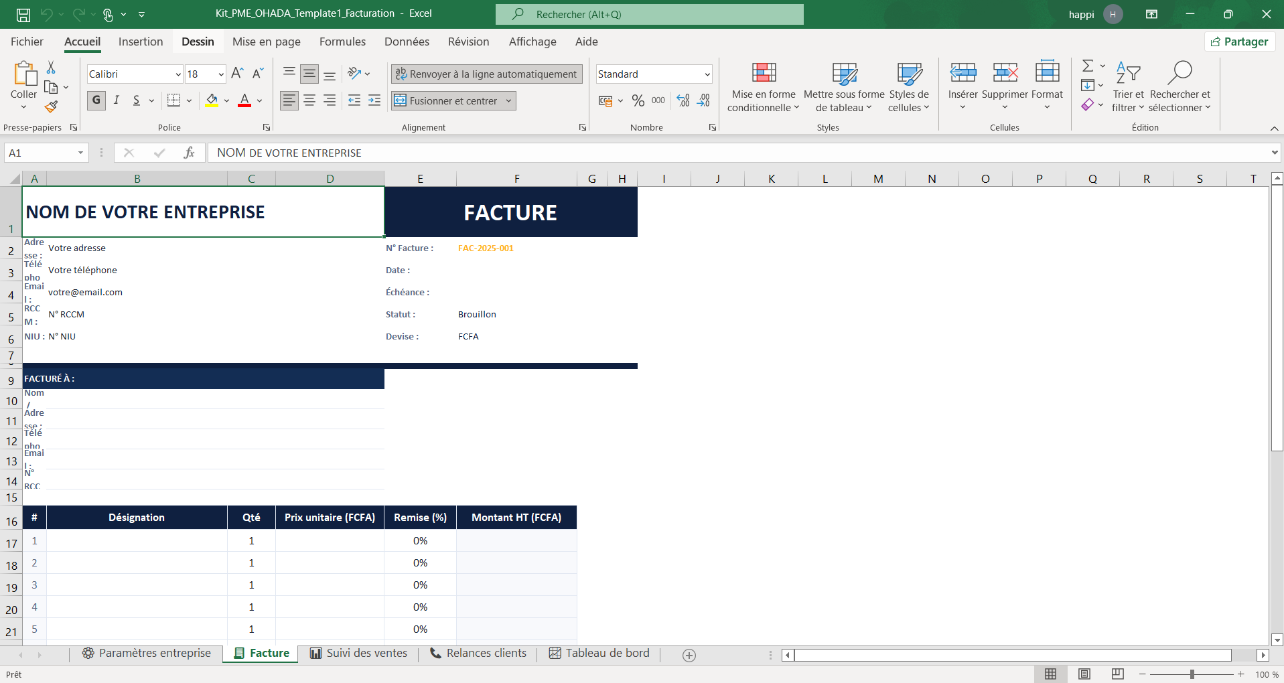The image size is (1284, 683).
Task: Open the font size 18 dropdown
Action: point(221,74)
